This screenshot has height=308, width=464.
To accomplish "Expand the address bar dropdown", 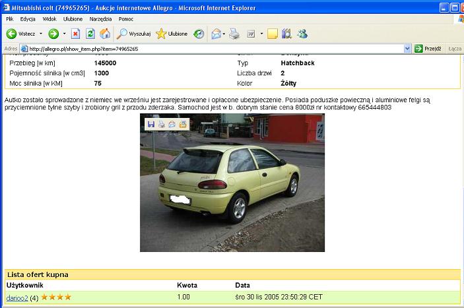I will (x=407, y=49).
